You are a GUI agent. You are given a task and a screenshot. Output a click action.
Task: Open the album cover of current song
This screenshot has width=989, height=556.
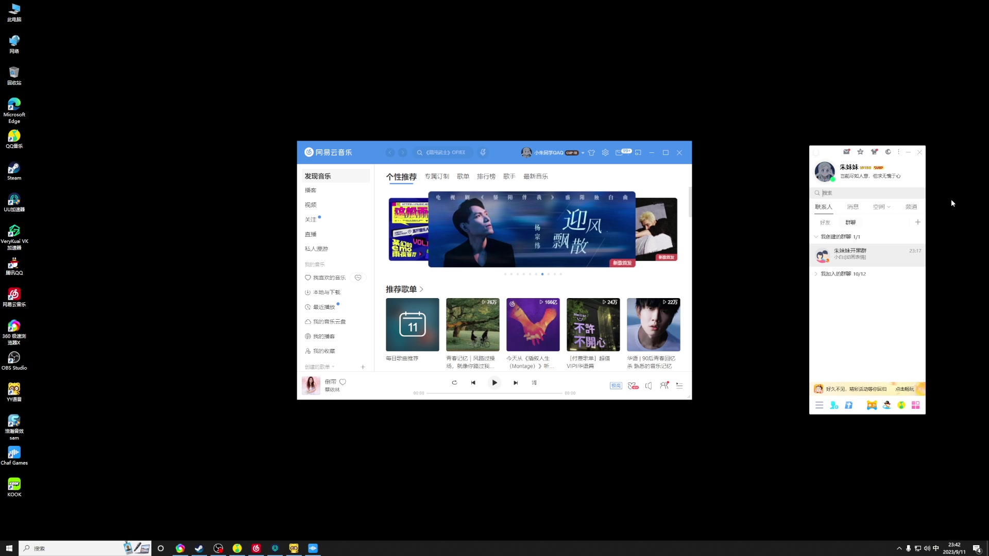click(x=311, y=385)
